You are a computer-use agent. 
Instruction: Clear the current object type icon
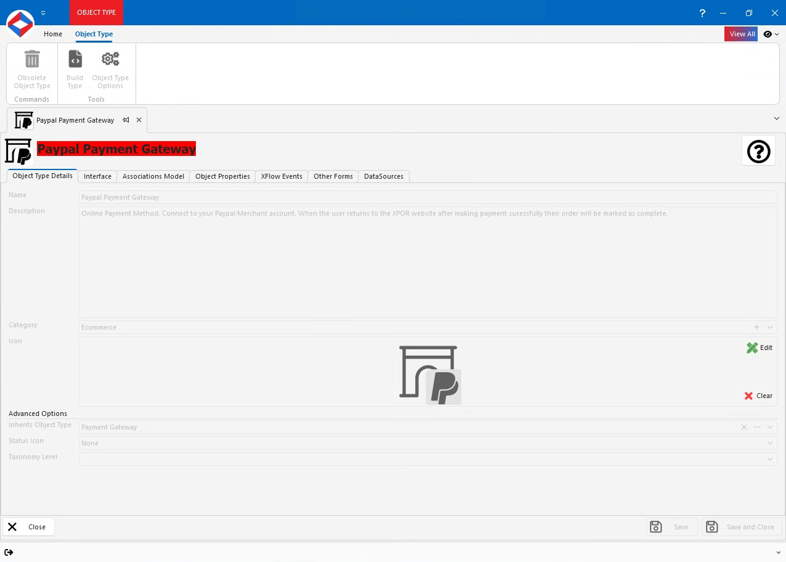point(758,396)
